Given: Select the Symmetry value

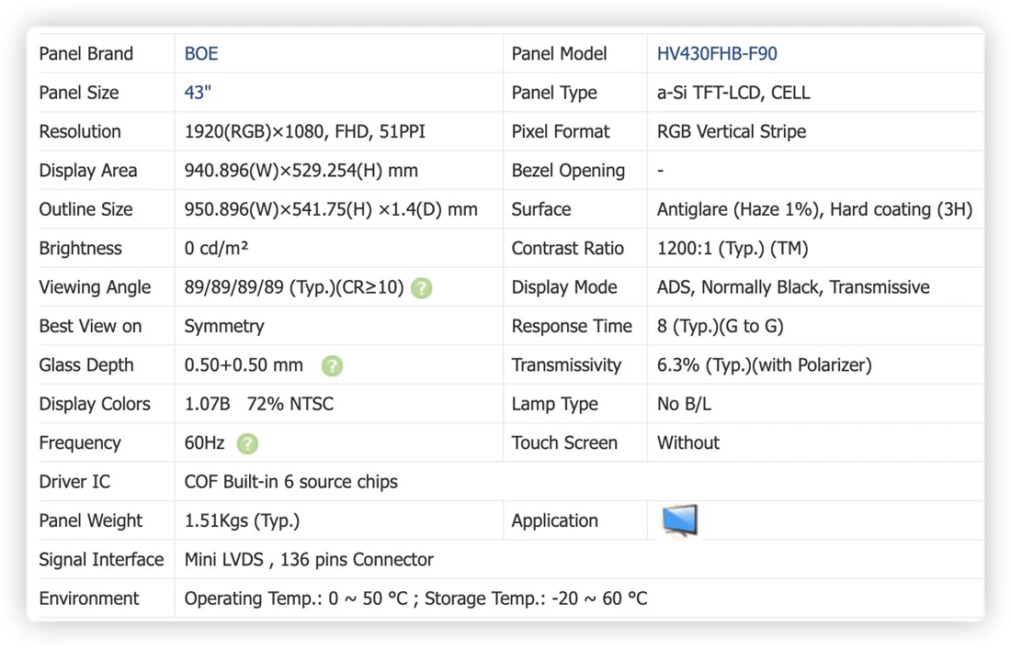Looking at the screenshot, I should (x=224, y=326).
